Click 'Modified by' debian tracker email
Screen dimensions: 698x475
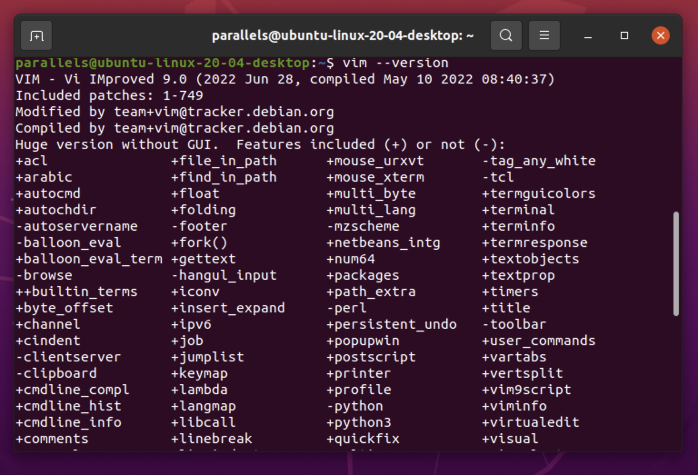[224, 112]
